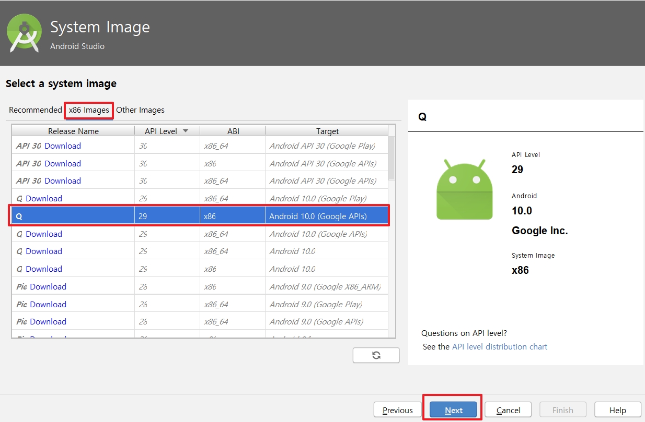Image resolution: width=645 pixels, height=422 pixels.
Task: Switch to the Other Images tab
Action: [140, 110]
